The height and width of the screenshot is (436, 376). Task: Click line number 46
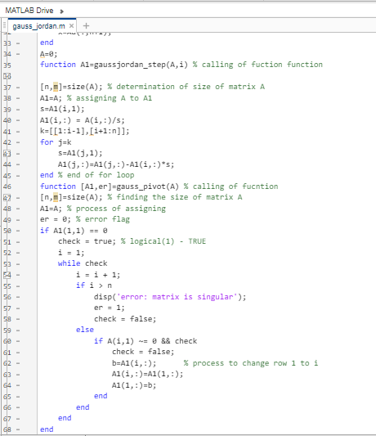click(7, 187)
